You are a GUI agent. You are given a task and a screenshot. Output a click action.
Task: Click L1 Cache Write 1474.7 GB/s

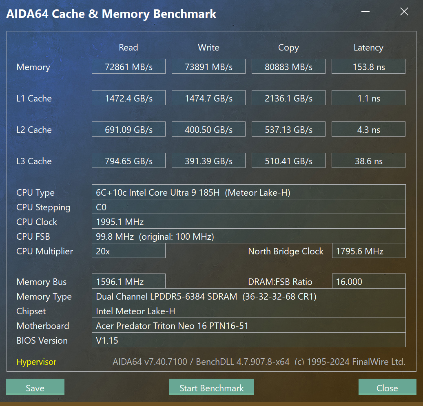(208, 97)
